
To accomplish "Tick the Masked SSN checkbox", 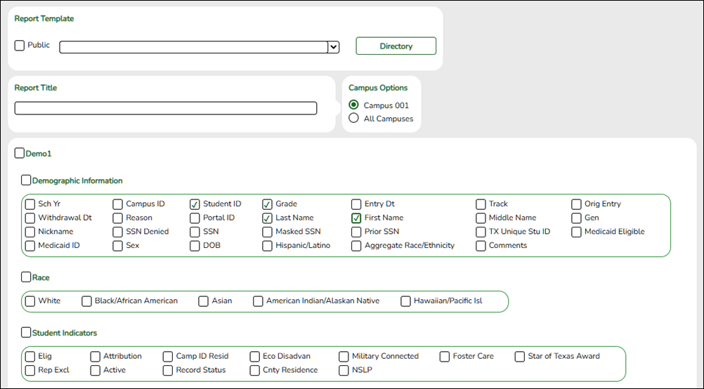I will pyautogui.click(x=267, y=232).
